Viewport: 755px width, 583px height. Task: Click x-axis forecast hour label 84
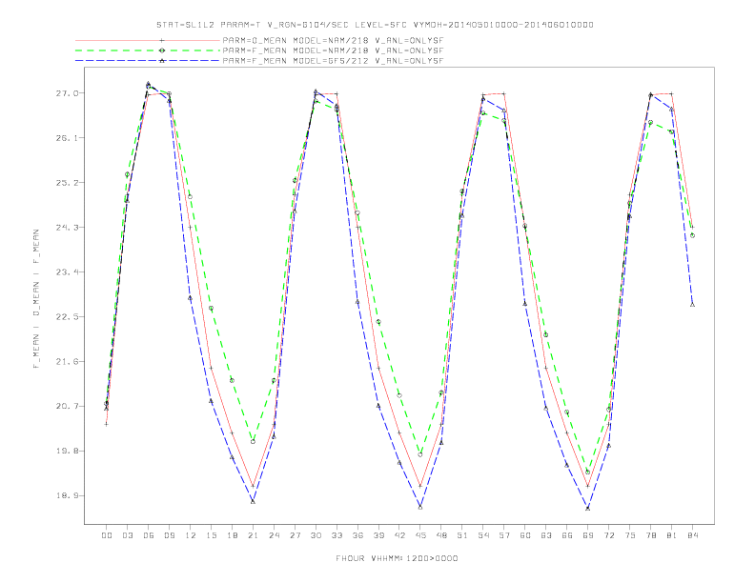tap(693, 535)
